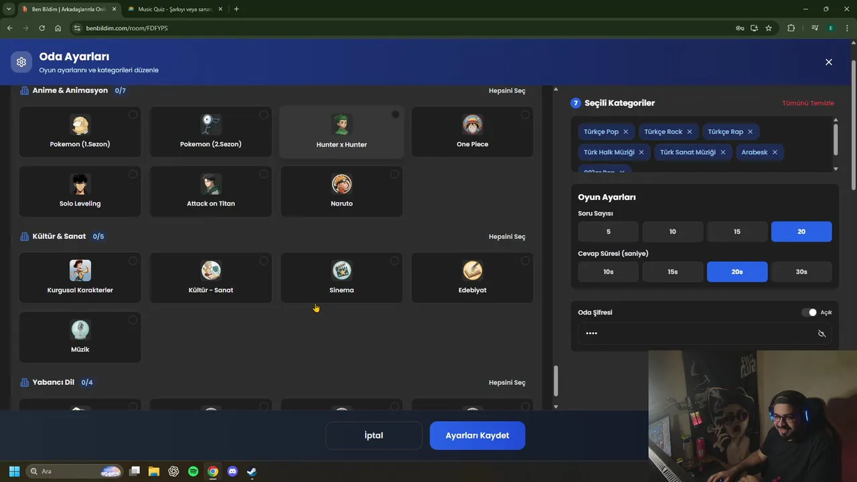Click the category list scrollbar thumb

click(x=555, y=381)
